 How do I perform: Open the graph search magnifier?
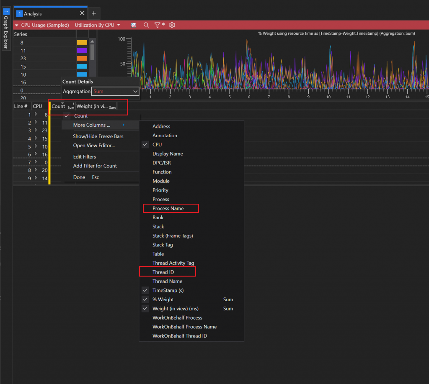pyautogui.click(x=146, y=25)
